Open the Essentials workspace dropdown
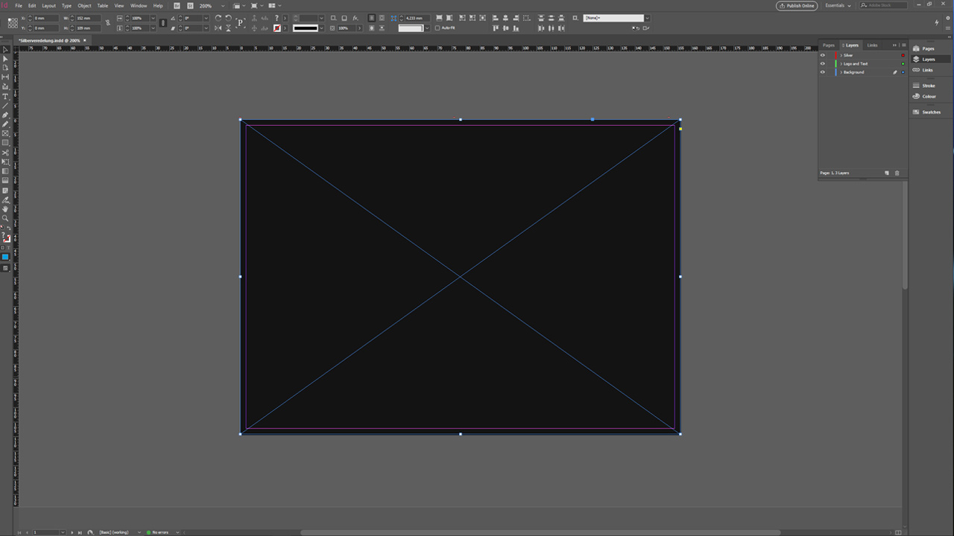 click(838, 6)
